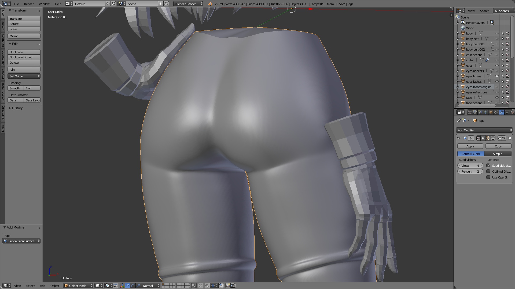Image resolution: width=515 pixels, height=289 pixels.
Task: Open the Modifiers wrench properties tab
Action: pyautogui.click(x=502, y=112)
